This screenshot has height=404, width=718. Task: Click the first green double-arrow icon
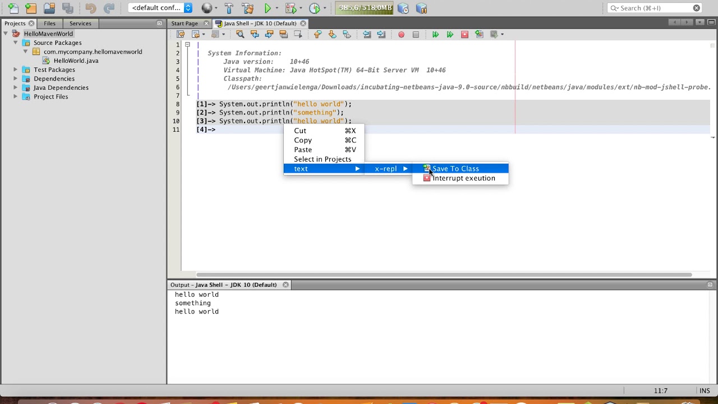pyautogui.click(x=435, y=34)
